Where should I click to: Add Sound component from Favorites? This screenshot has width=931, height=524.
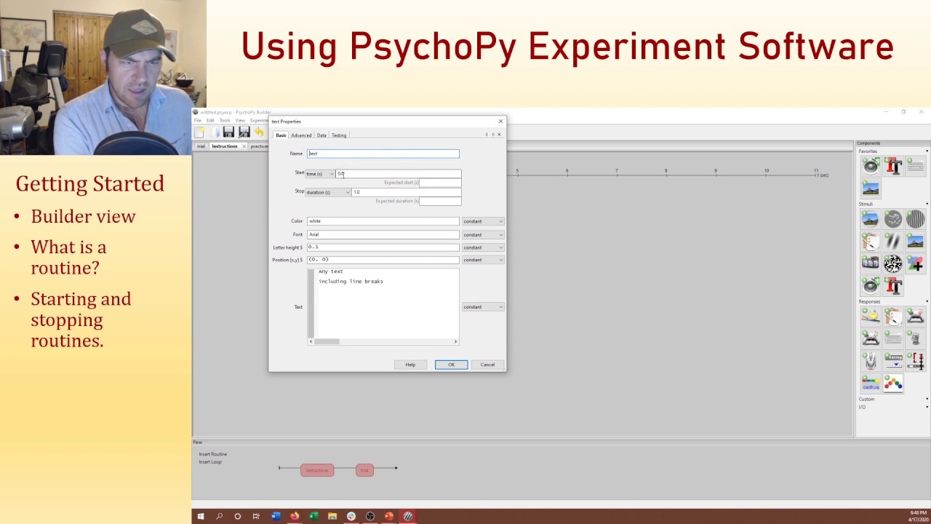click(871, 166)
